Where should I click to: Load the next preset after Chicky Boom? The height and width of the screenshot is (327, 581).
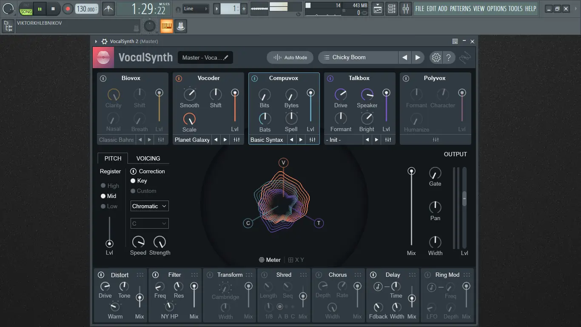coord(418,57)
